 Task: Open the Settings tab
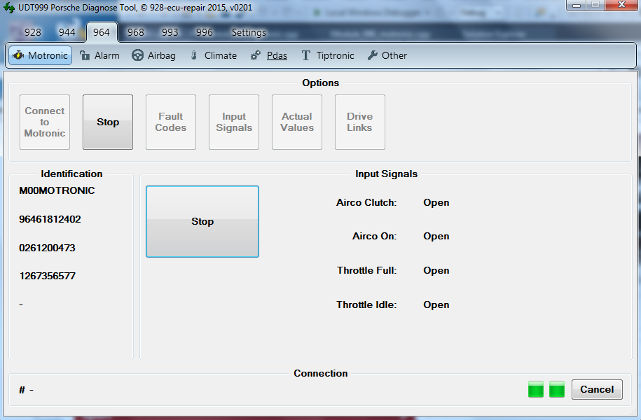click(x=249, y=32)
